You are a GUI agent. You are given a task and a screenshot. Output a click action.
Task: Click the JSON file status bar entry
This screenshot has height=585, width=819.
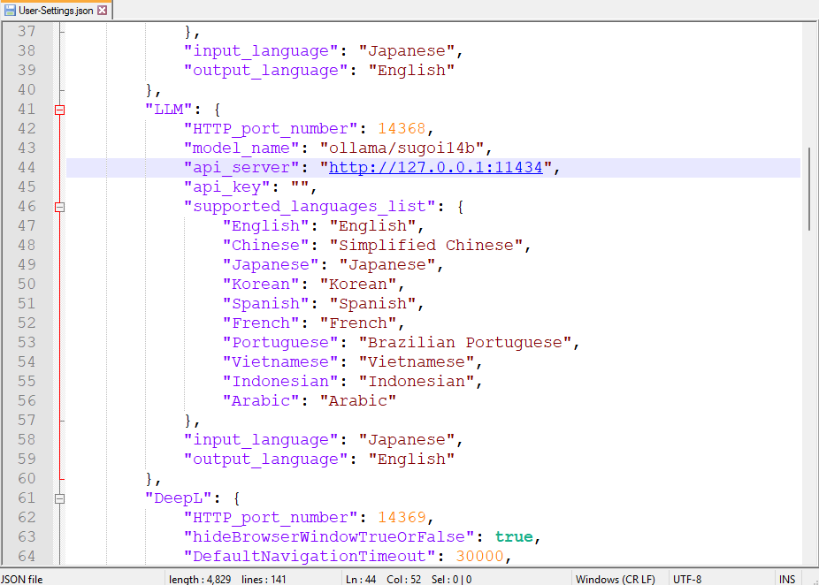tap(22, 579)
